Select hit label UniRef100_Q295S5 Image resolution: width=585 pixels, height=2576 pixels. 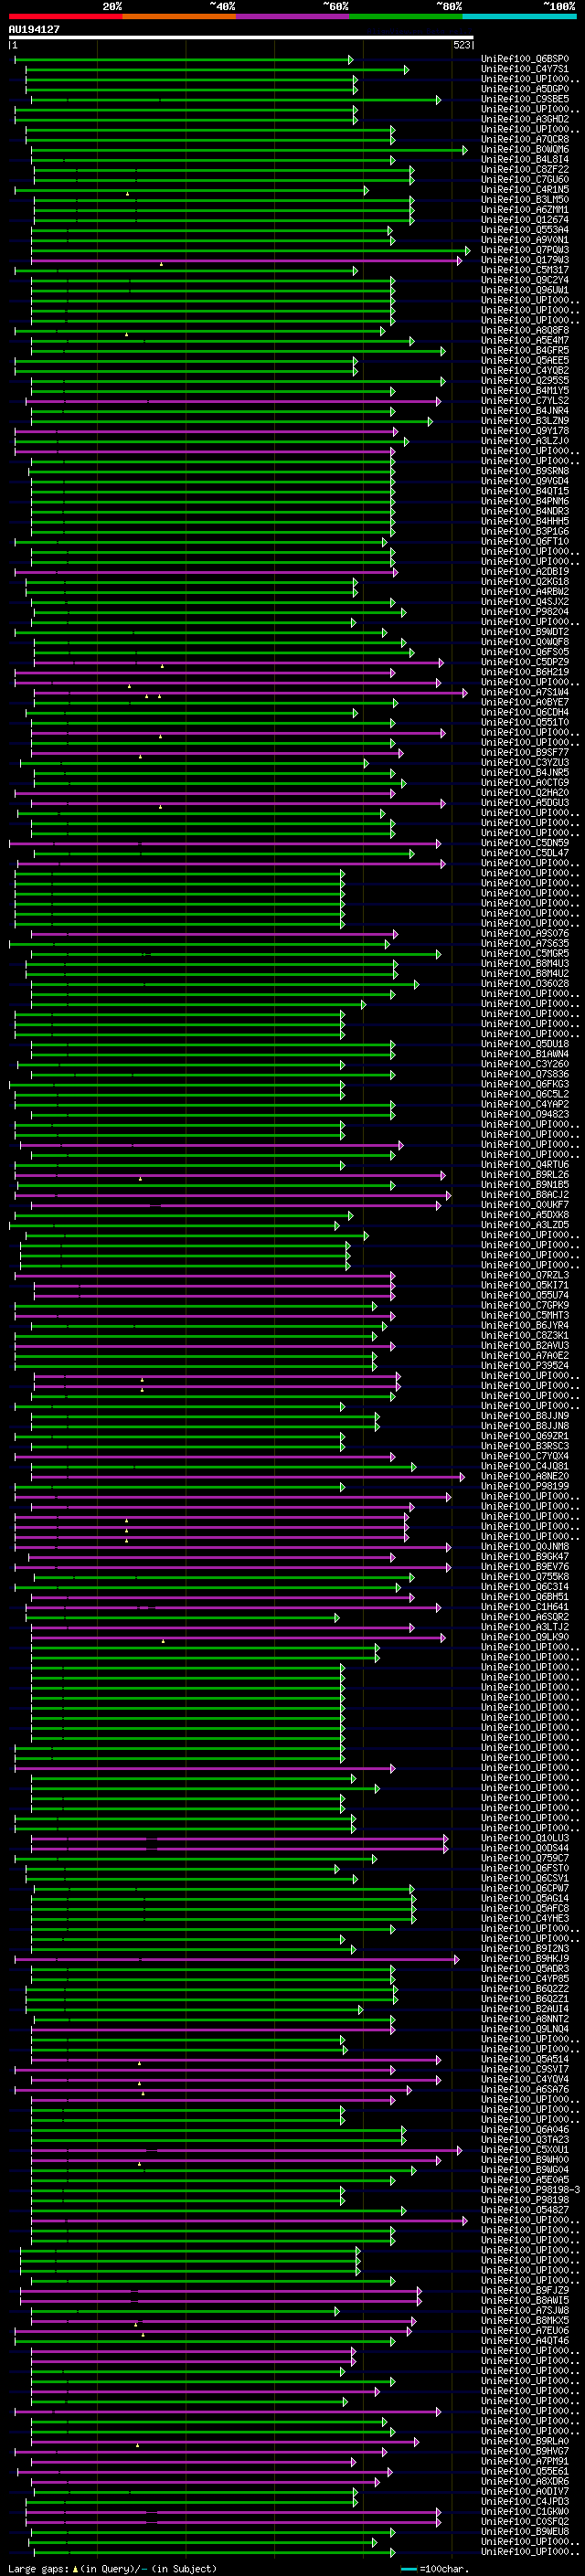point(525,380)
